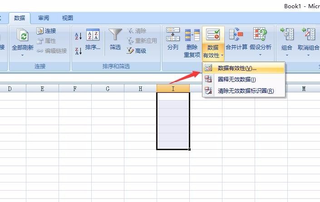This screenshot has height=202, width=320.
Task: Open the 排序 sort dialog
Action: click(93, 40)
